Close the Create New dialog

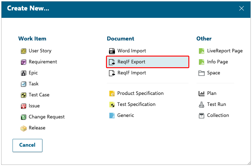point(241,8)
